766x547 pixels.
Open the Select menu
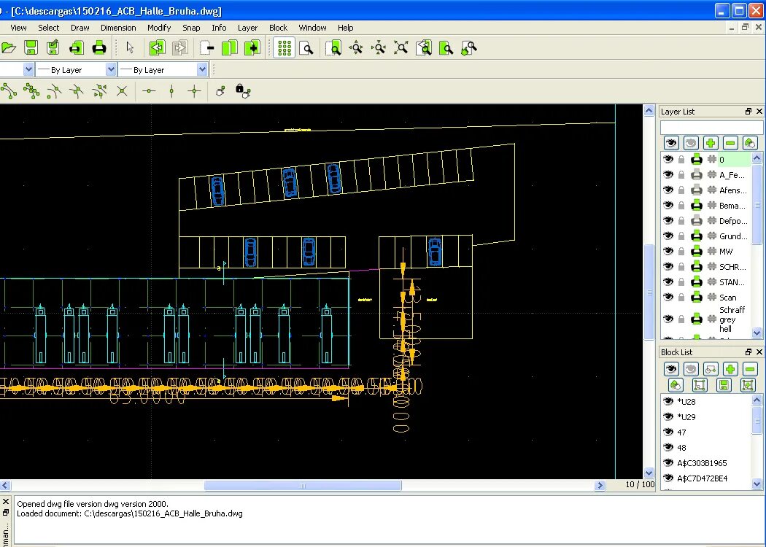point(49,28)
